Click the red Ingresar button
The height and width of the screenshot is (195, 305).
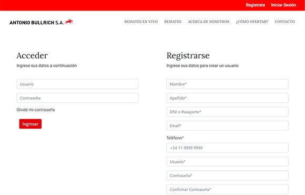coord(30,124)
